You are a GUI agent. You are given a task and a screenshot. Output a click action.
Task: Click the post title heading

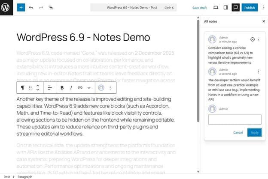pyautogui.click(x=83, y=37)
